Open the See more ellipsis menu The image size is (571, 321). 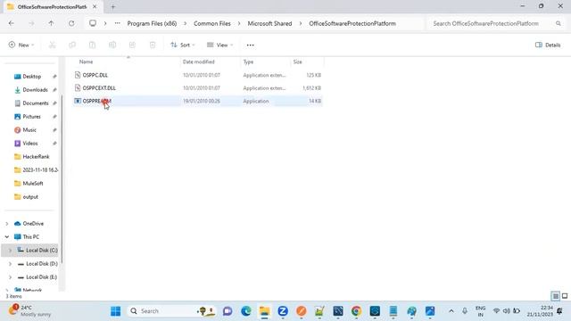coord(250,45)
